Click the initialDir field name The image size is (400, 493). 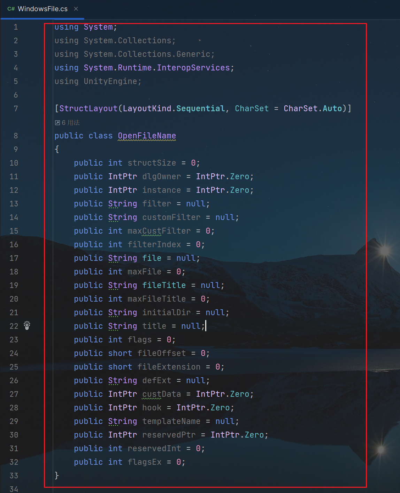point(167,312)
